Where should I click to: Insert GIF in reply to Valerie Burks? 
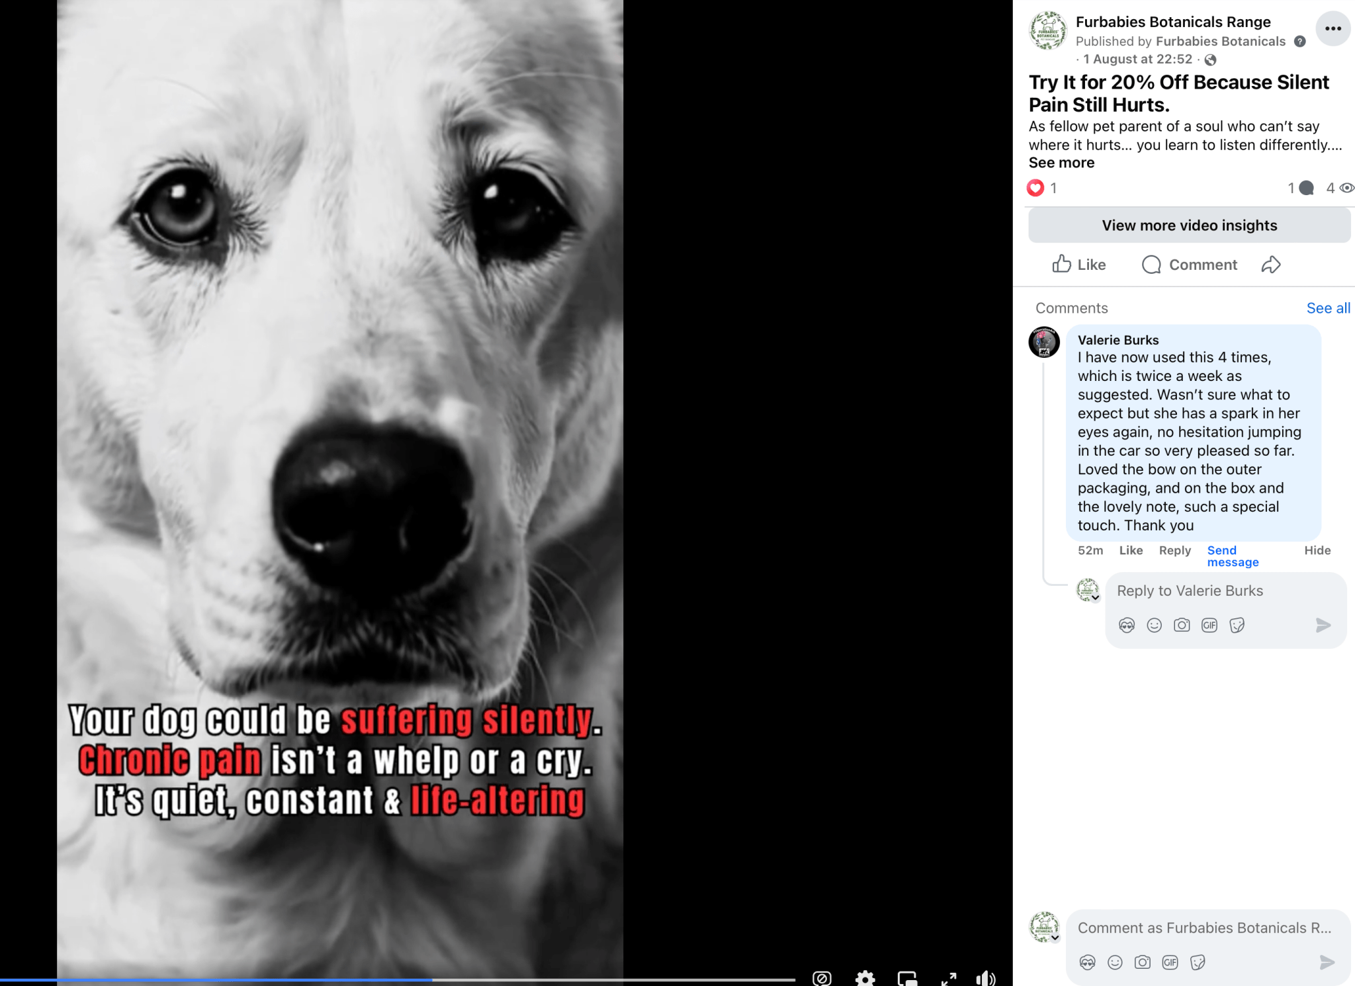(1209, 625)
